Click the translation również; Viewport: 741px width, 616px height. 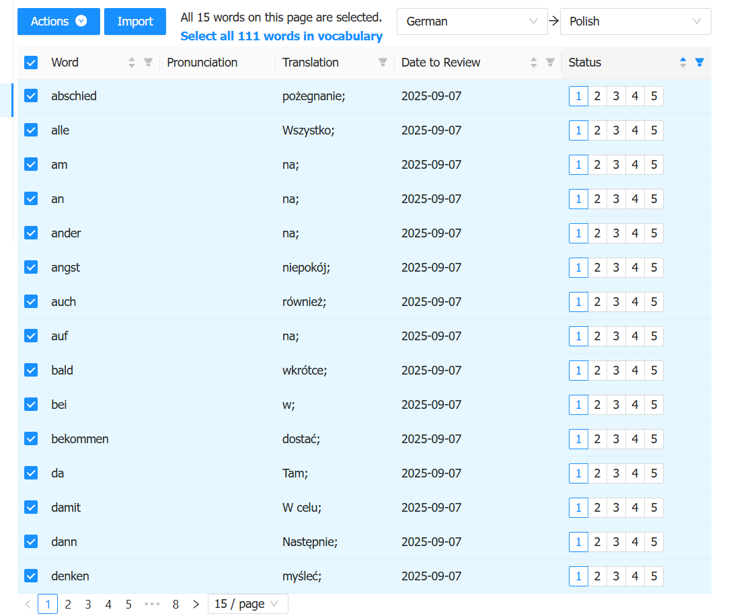coord(305,302)
